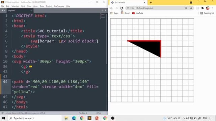Viewport: 216px width, 121px height.
Task: Go back in Chrome browser
Action: (111, 8)
